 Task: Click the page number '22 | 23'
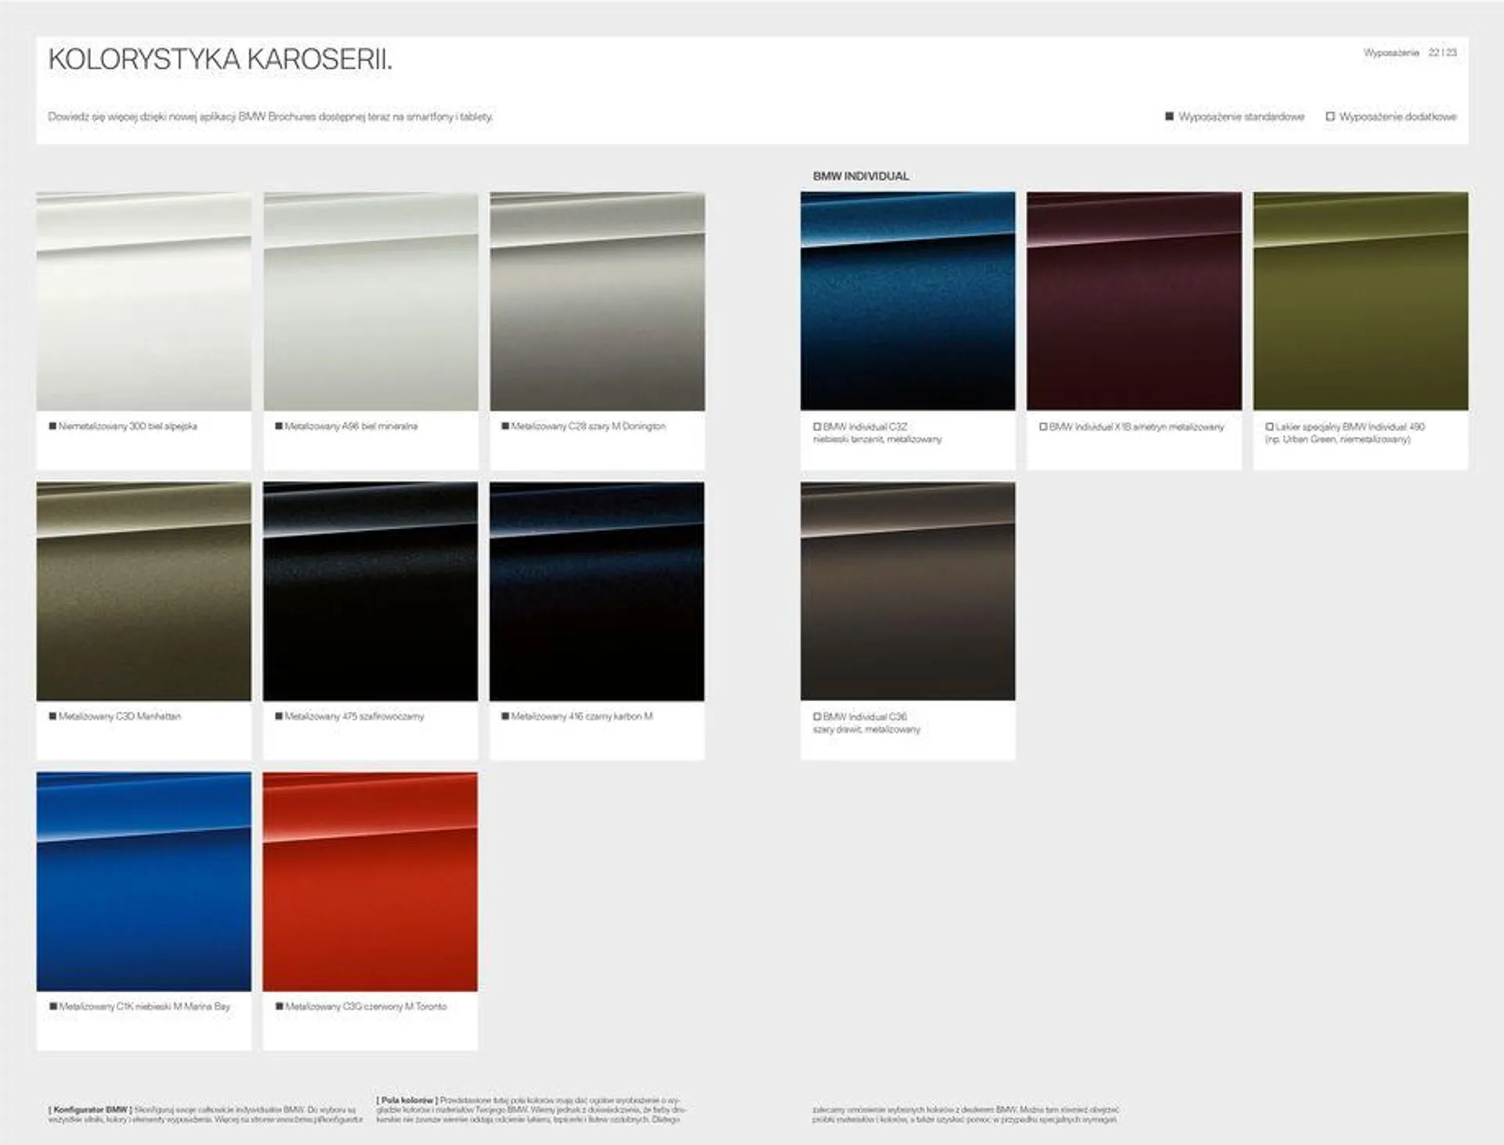(1443, 52)
